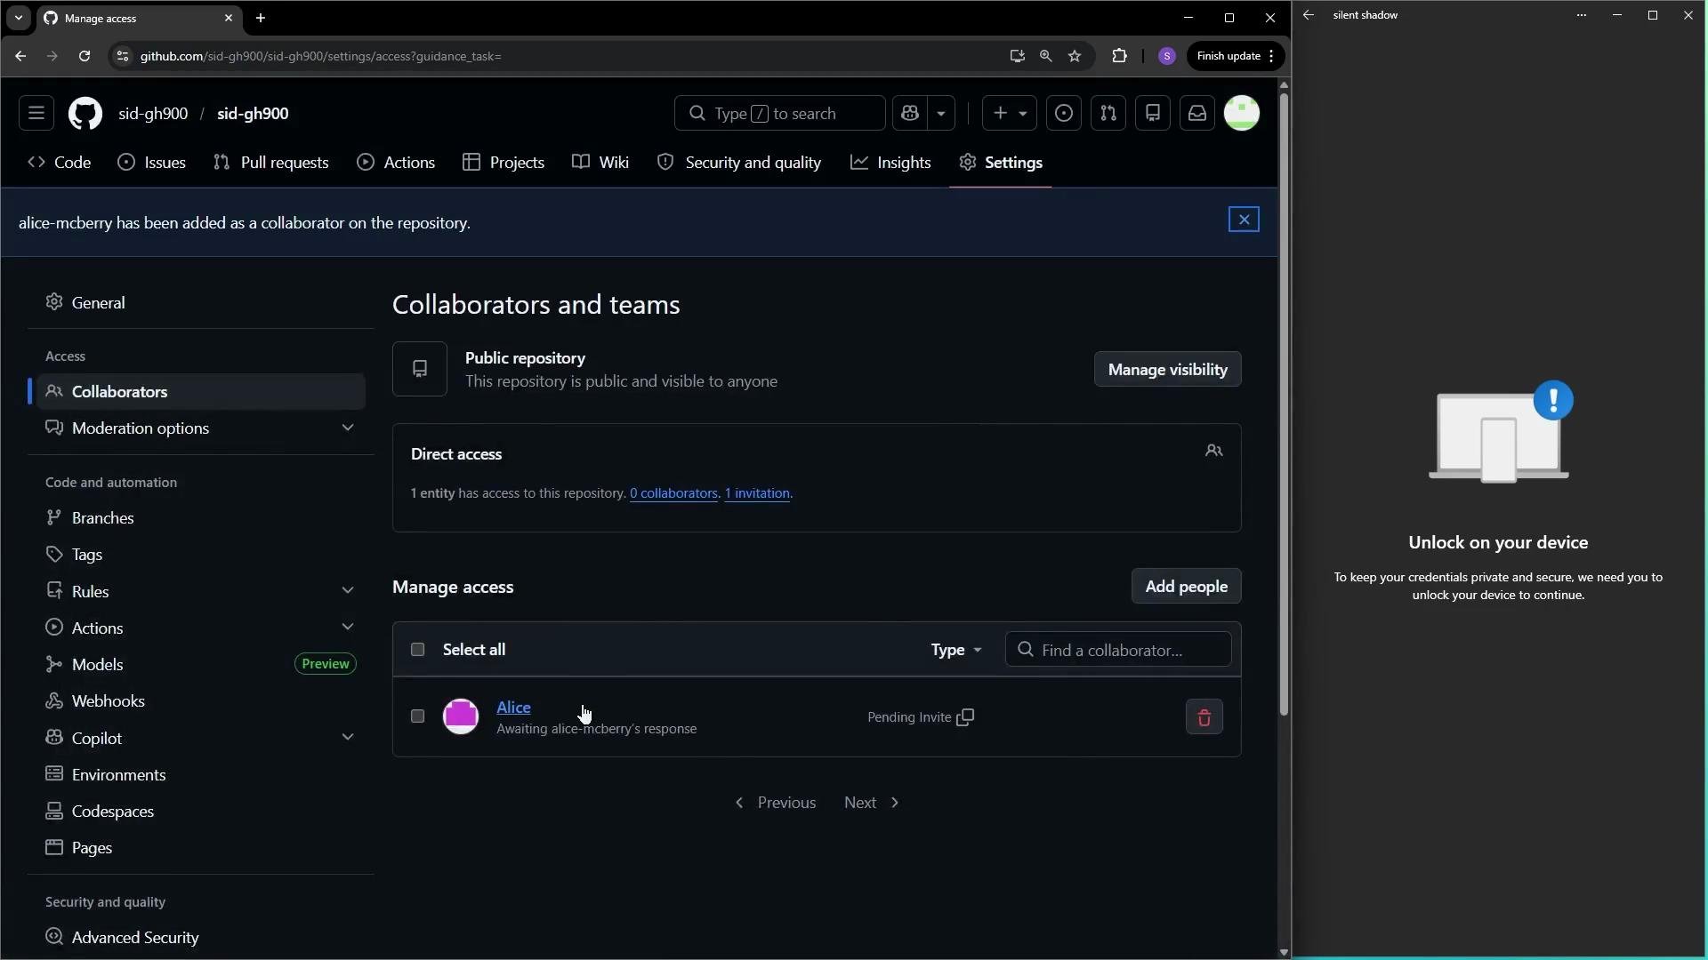The width and height of the screenshot is (1708, 960).
Task: Open the Actions repository tab
Action: (396, 163)
